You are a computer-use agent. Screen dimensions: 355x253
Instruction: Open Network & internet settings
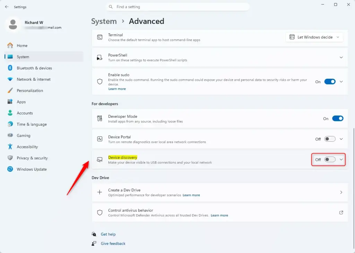44,79
